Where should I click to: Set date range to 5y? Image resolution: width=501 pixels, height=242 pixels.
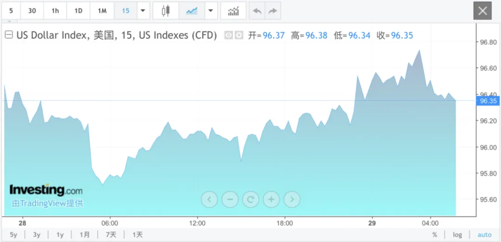13,235
